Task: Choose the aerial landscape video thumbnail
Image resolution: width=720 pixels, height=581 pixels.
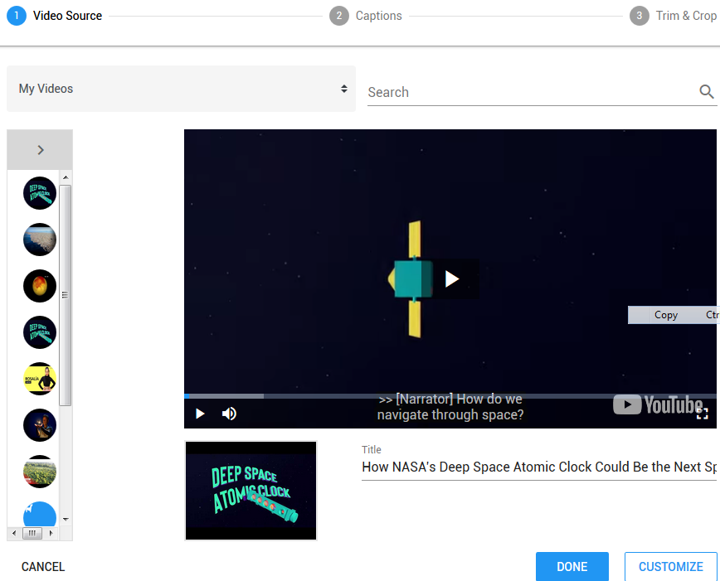Action: point(40,240)
